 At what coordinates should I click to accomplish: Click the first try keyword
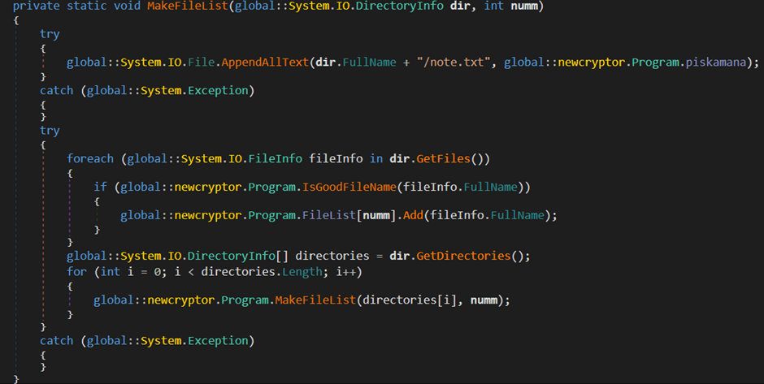50,34
